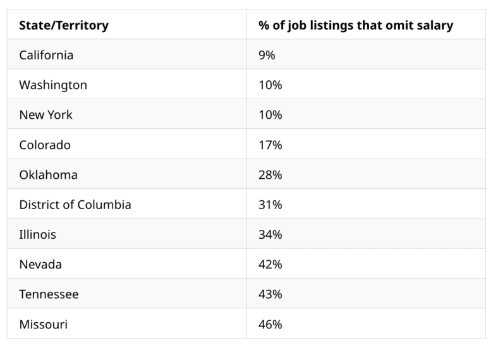The height and width of the screenshot is (343, 493).
Task: Select the Nevada cell
Action: click(x=40, y=265)
